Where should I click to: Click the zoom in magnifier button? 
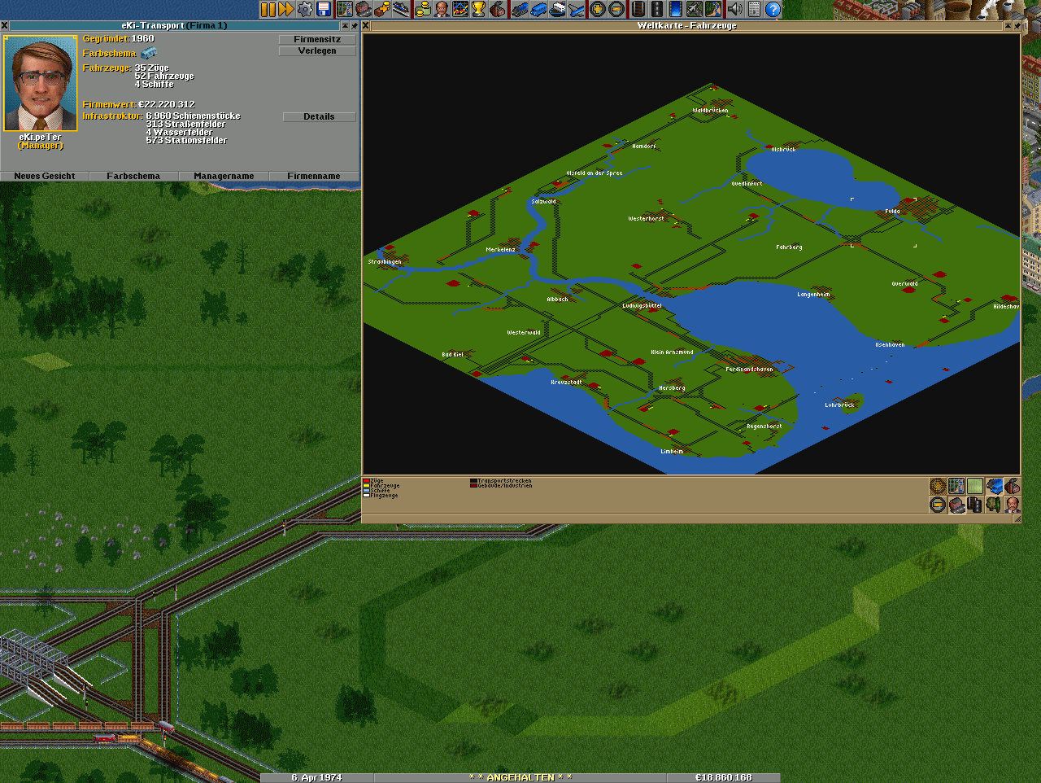[598, 9]
